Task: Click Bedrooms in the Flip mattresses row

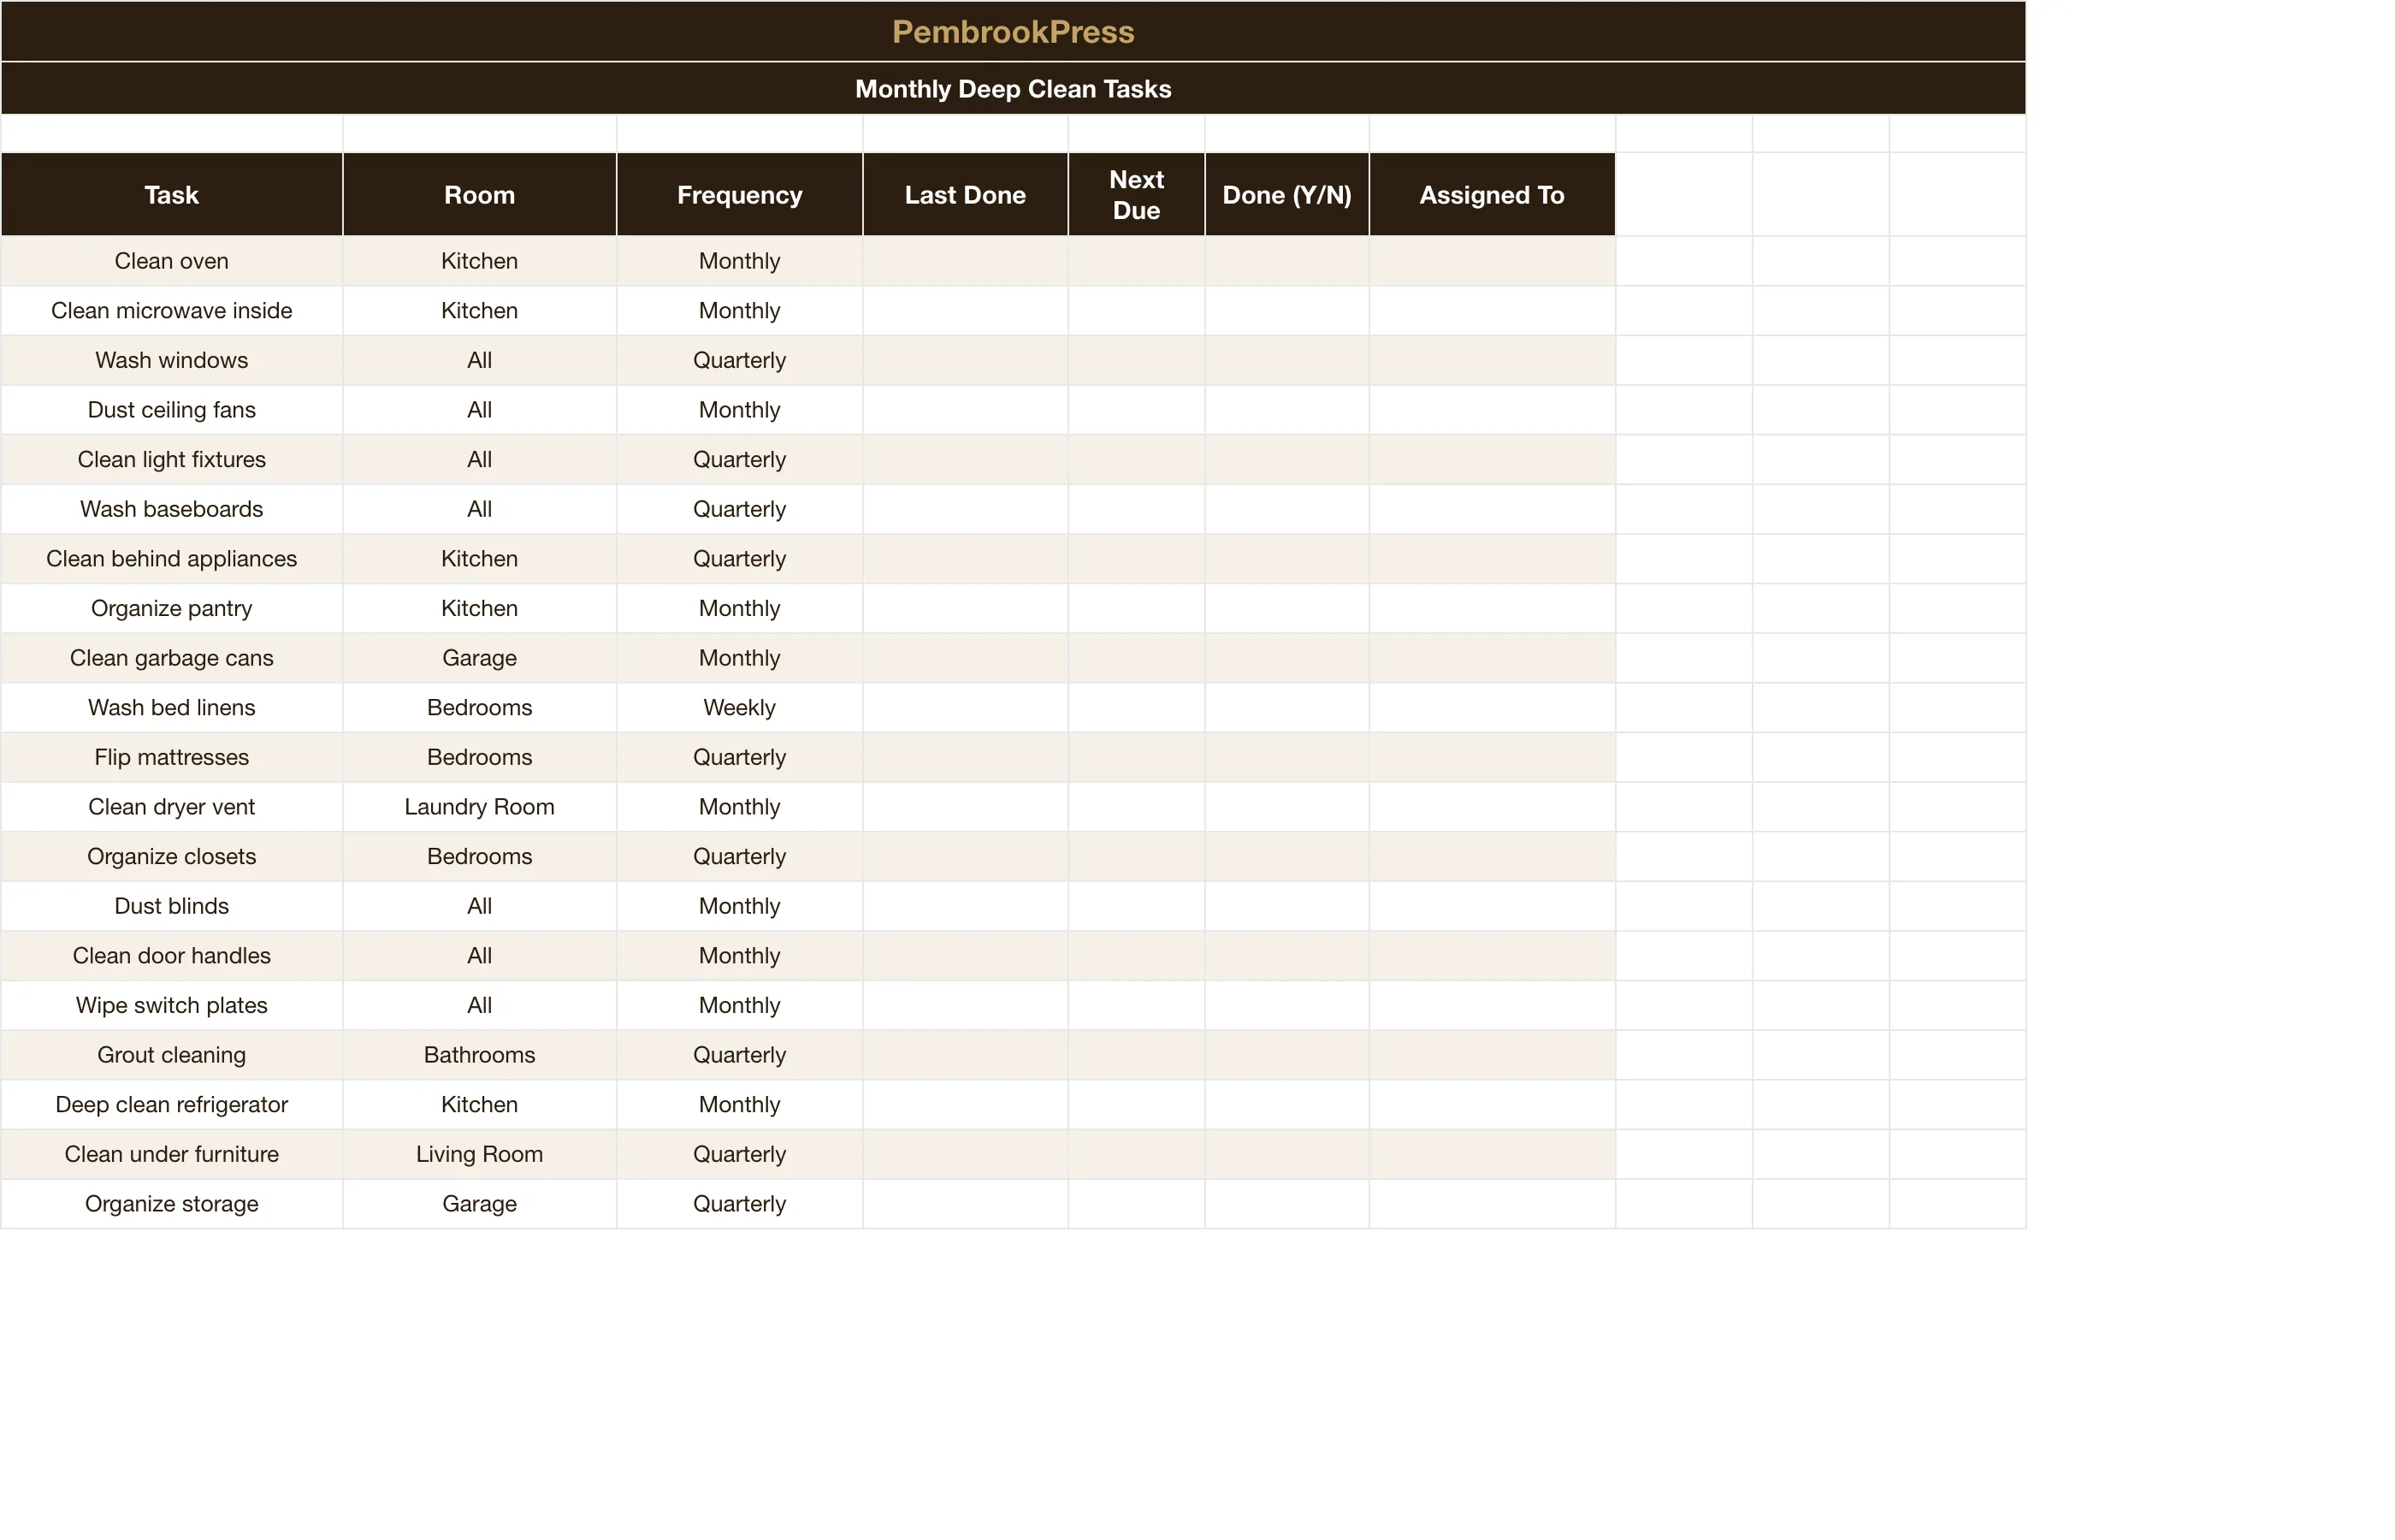Action: click(x=480, y=757)
